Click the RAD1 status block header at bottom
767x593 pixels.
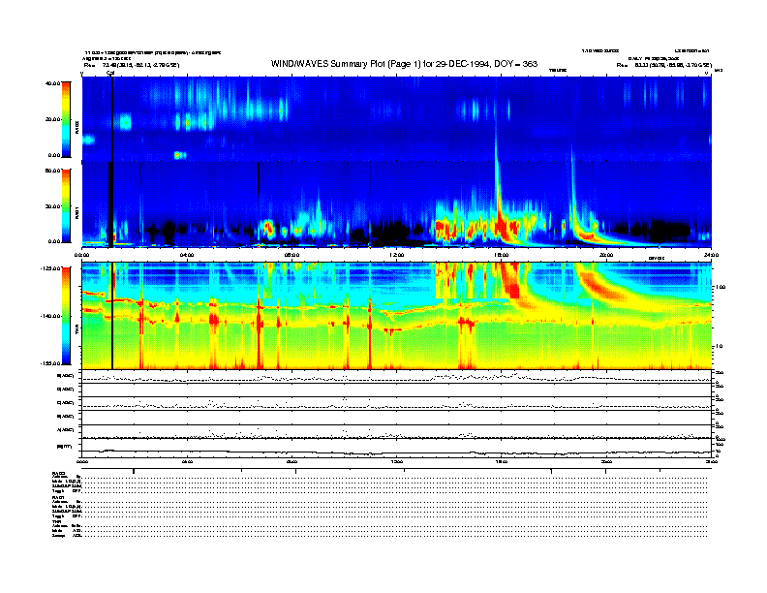coord(59,498)
